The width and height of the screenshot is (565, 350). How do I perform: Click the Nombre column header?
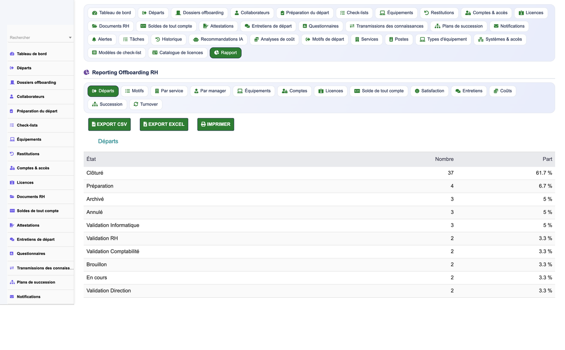tap(444, 159)
